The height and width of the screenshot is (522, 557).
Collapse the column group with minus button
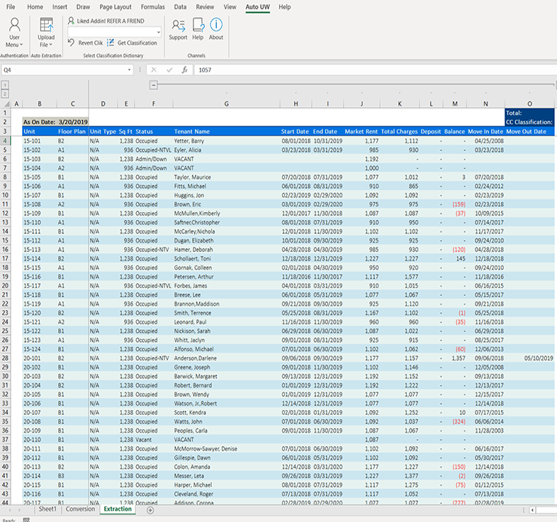(x=153, y=85)
